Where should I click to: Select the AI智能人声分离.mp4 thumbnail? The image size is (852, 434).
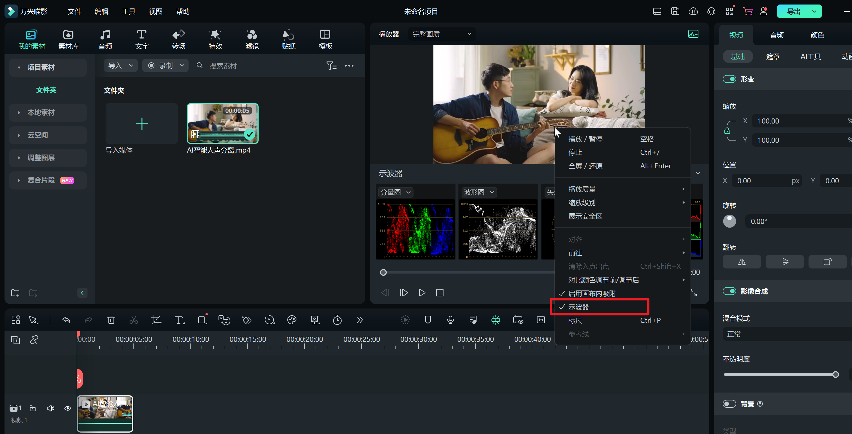[222, 124]
